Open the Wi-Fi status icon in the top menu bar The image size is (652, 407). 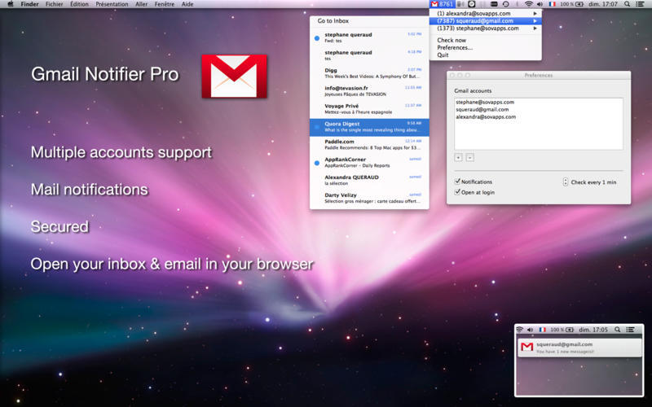[528, 4]
